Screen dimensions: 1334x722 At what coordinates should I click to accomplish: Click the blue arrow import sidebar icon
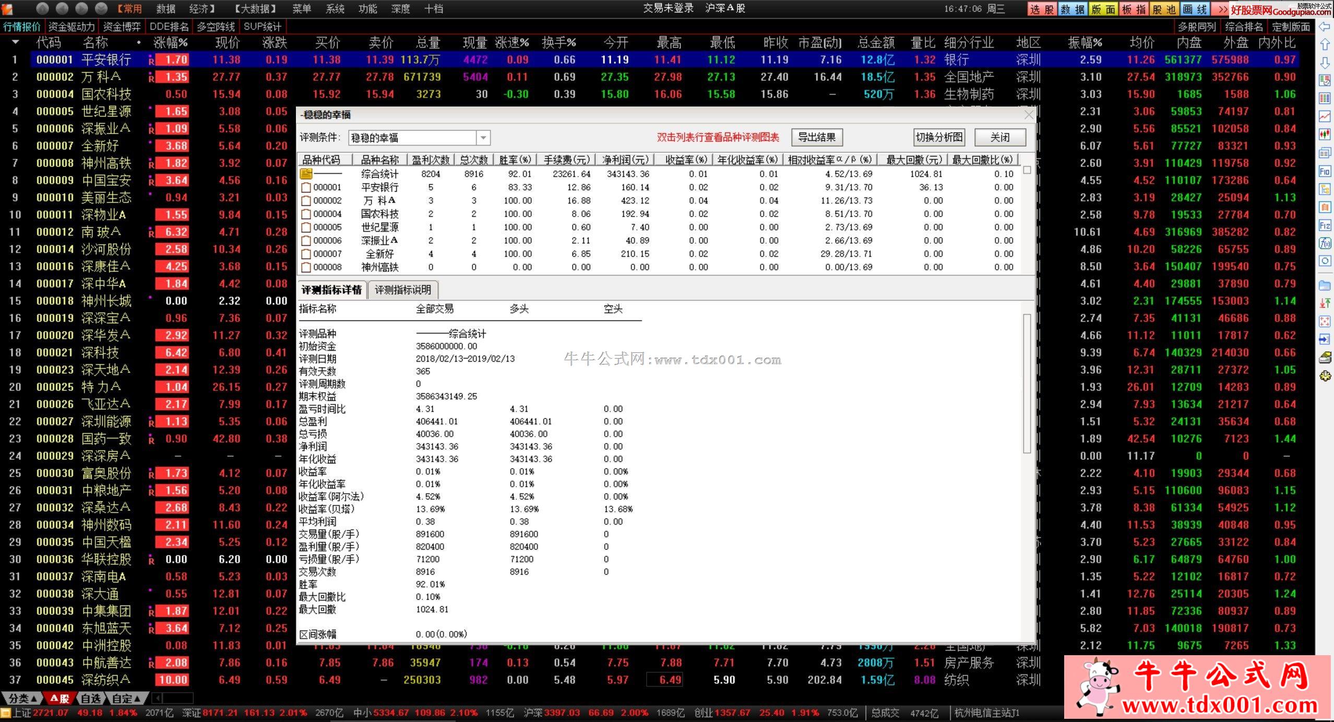[x=1325, y=339]
